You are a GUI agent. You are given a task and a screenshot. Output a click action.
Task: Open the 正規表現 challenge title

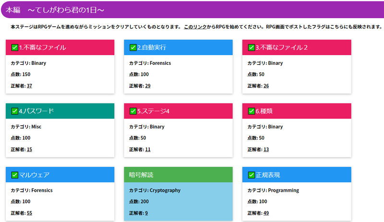point(268,175)
